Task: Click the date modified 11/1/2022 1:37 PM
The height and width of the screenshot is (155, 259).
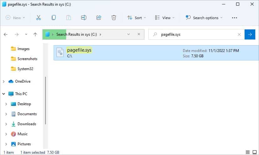Action: 224,51
